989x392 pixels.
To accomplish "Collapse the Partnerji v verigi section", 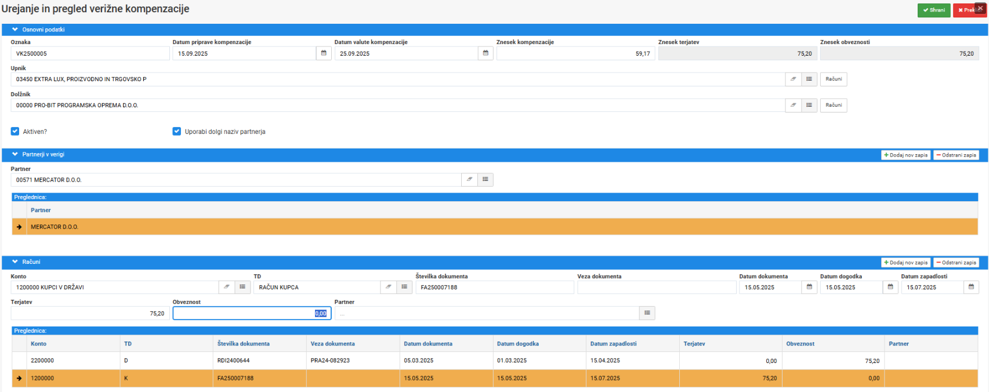I will pyautogui.click(x=15, y=154).
